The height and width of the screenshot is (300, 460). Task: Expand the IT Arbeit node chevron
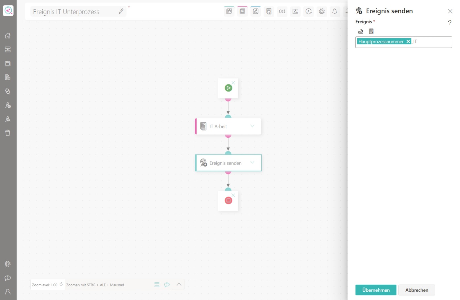252,126
